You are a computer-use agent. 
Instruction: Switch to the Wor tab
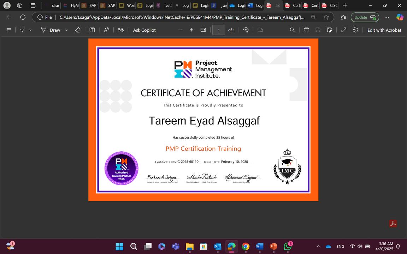click(x=127, y=5)
